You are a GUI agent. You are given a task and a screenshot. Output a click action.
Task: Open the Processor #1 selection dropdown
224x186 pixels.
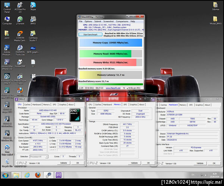tap(39, 157)
